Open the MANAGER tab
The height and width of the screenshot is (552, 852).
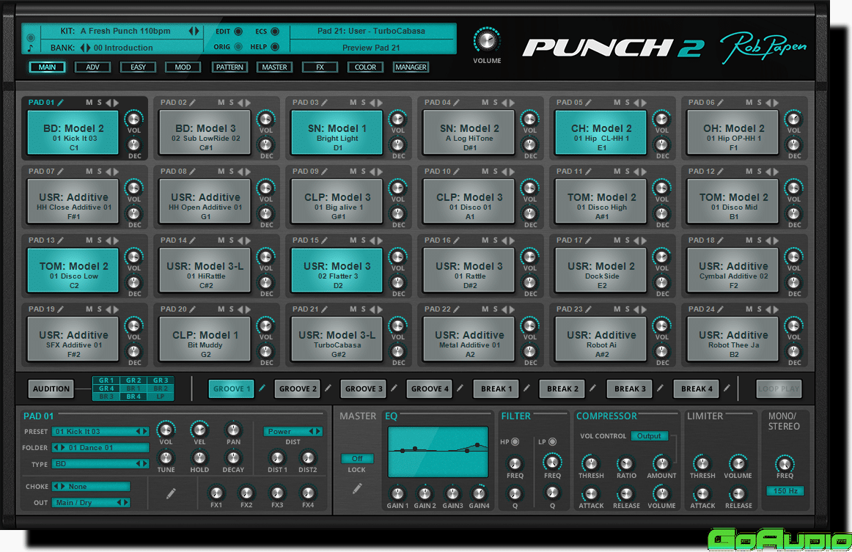point(411,67)
